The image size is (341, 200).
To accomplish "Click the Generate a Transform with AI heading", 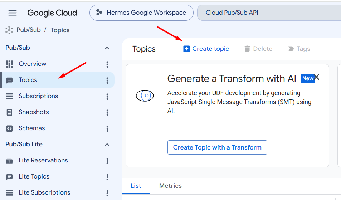I will click(232, 78).
